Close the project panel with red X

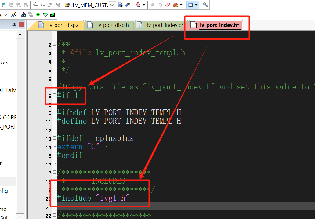21,25
